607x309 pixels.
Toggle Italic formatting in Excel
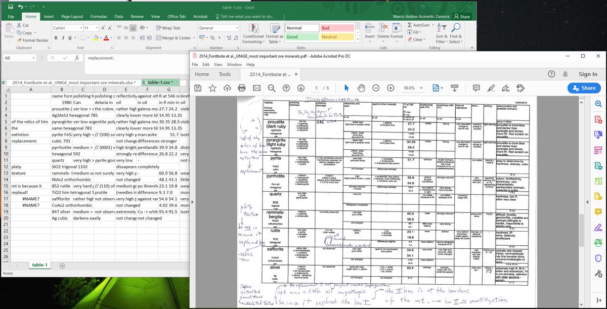coord(63,38)
